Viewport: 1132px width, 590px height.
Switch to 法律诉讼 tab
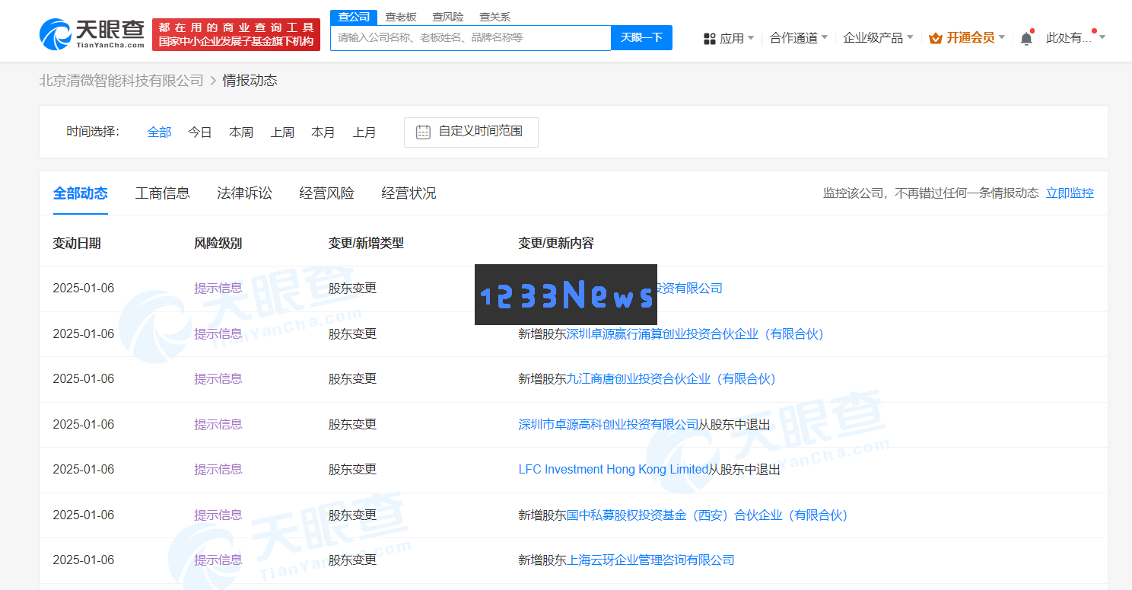pyautogui.click(x=245, y=193)
